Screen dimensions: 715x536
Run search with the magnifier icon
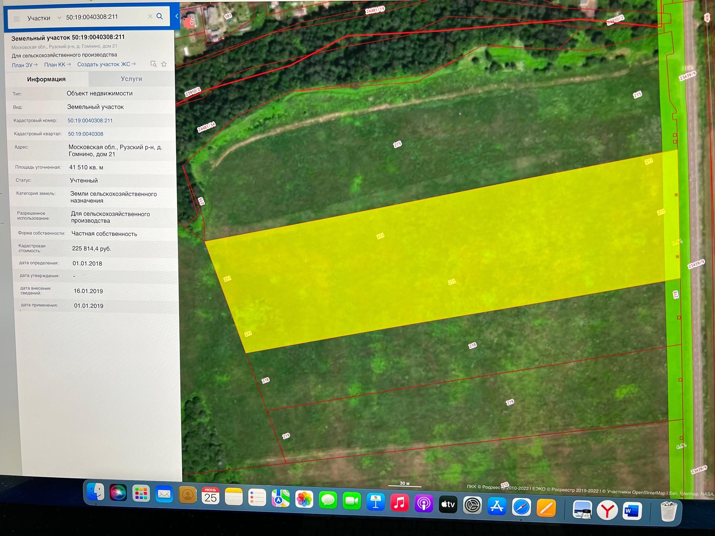pyautogui.click(x=160, y=16)
